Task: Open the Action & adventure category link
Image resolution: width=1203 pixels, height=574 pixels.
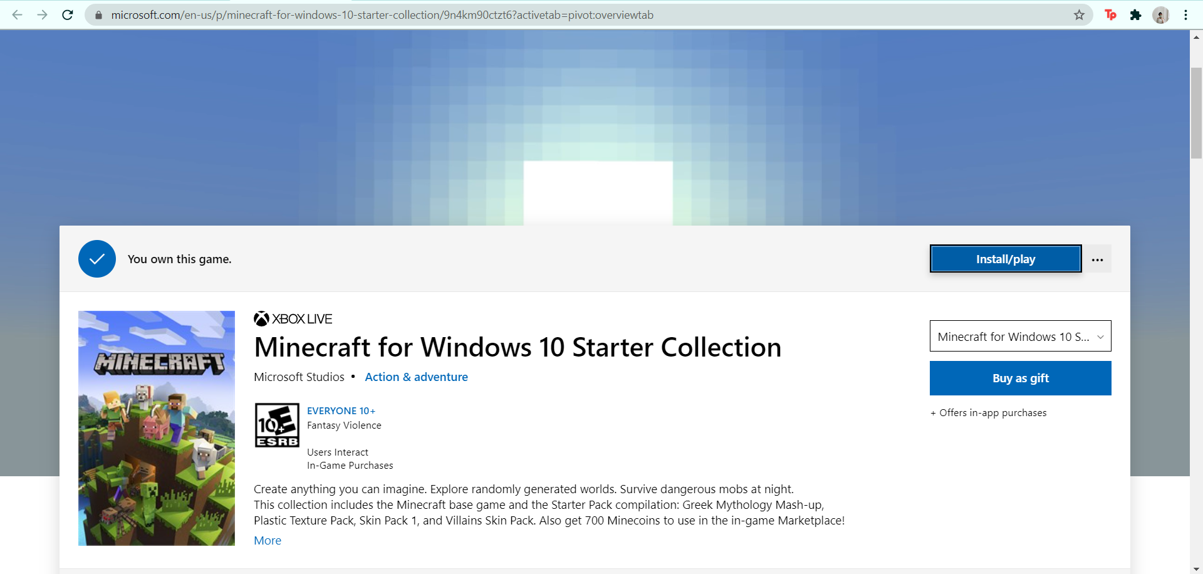Action: coord(416,377)
